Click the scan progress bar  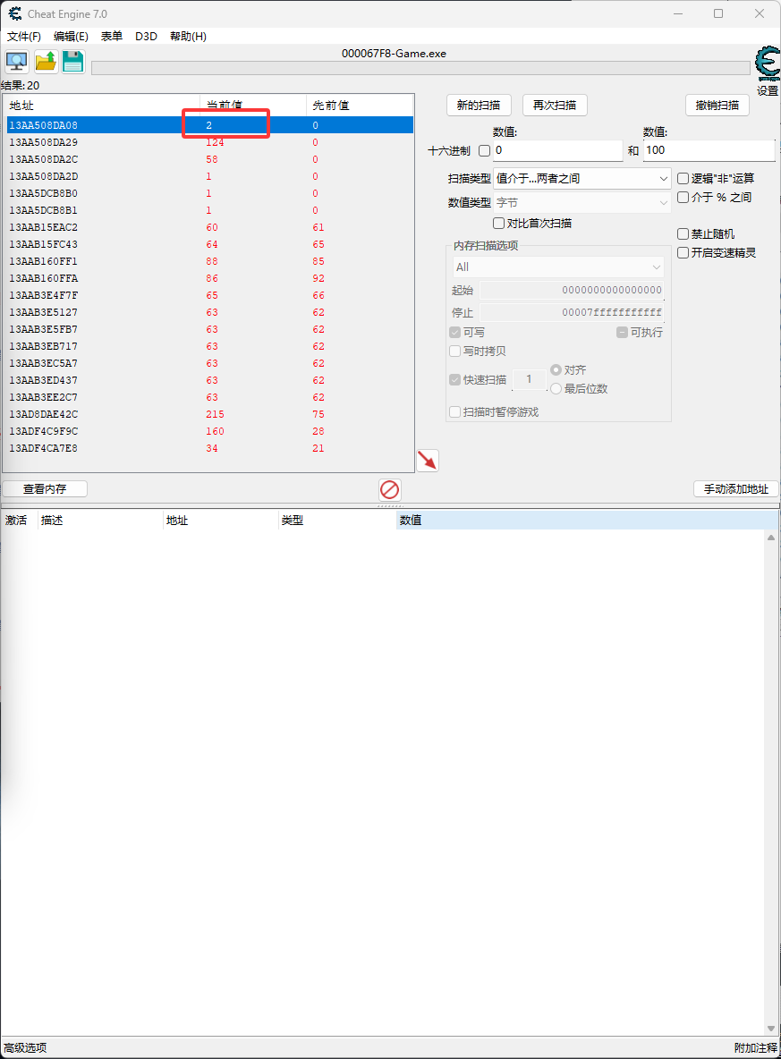coord(420,68)
